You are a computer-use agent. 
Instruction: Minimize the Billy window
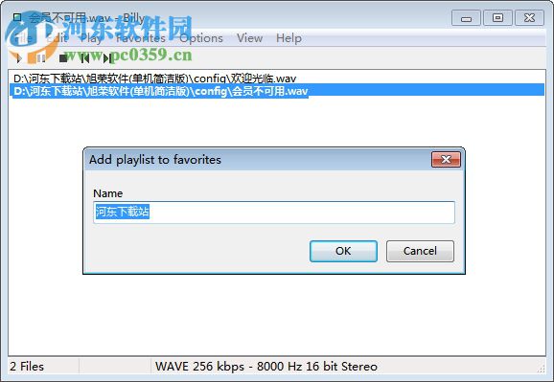point(466,18)
